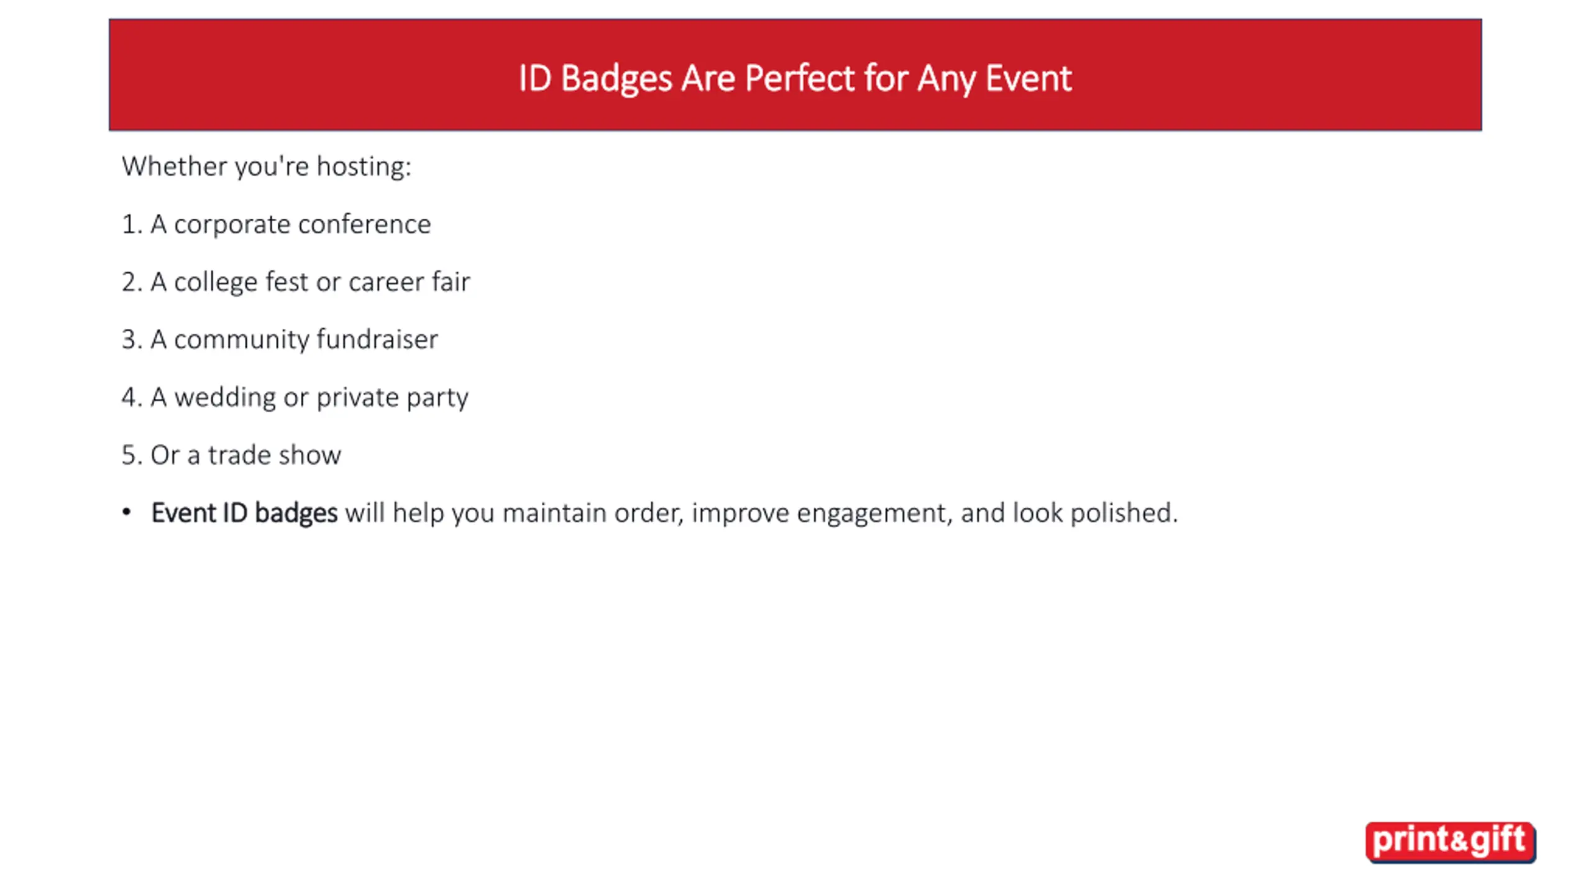1591x895 pixels.
Task: Click the words 'look polished' at sentence end
Action: pos(1092,513)
